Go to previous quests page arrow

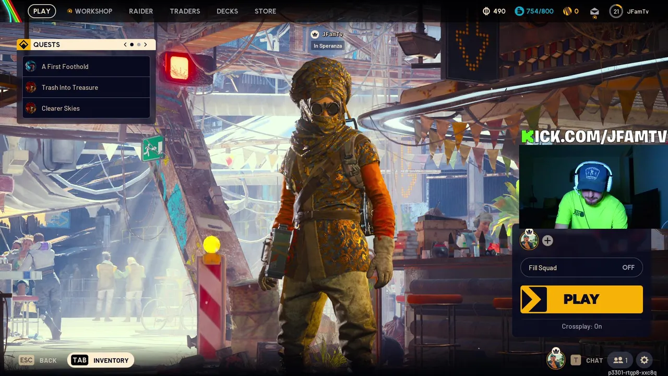point(125,44)
